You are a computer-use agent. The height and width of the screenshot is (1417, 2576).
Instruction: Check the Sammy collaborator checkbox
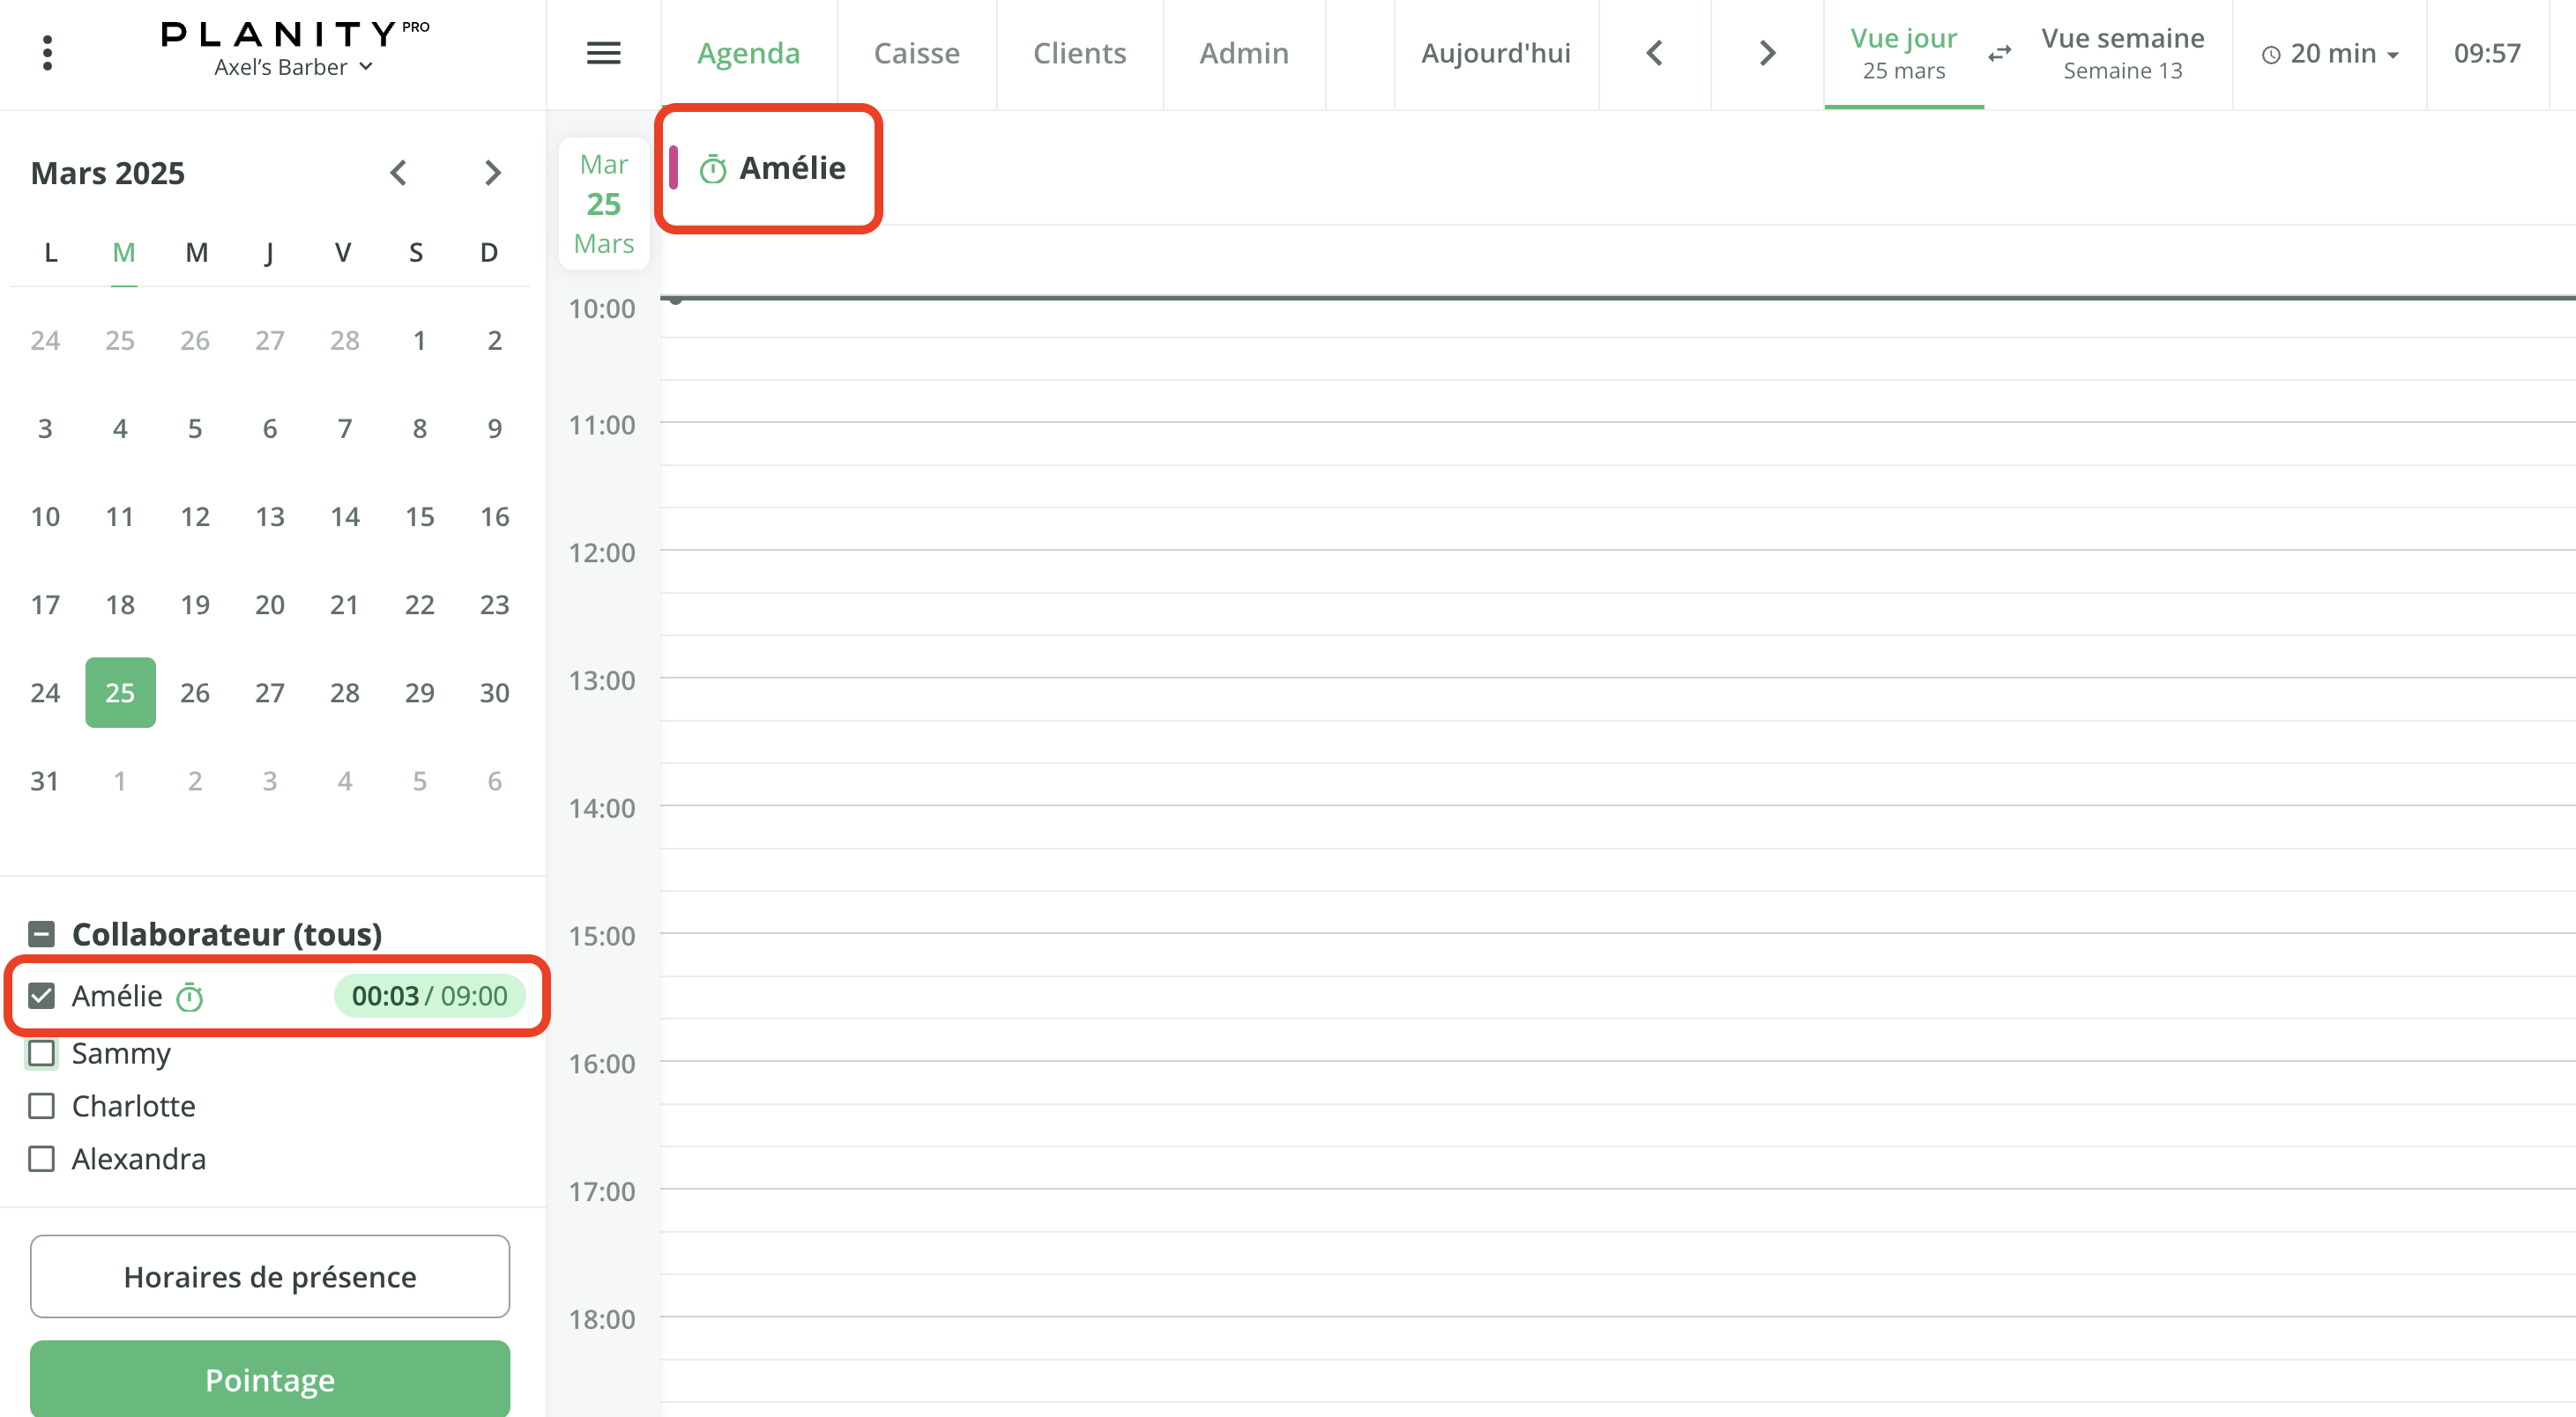[42, 1053]
